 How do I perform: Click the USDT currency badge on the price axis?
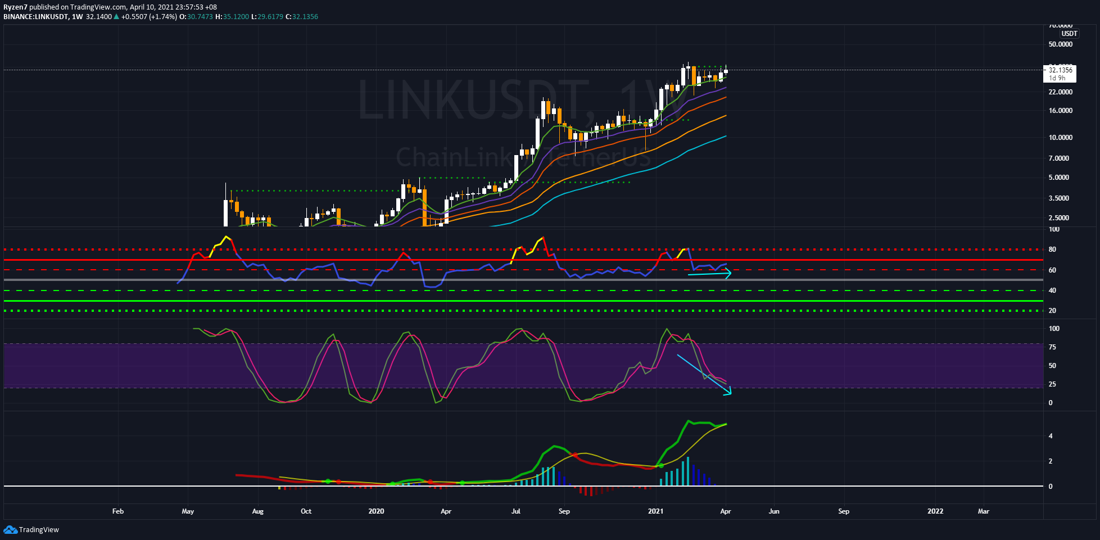(x=1069, y=34)
